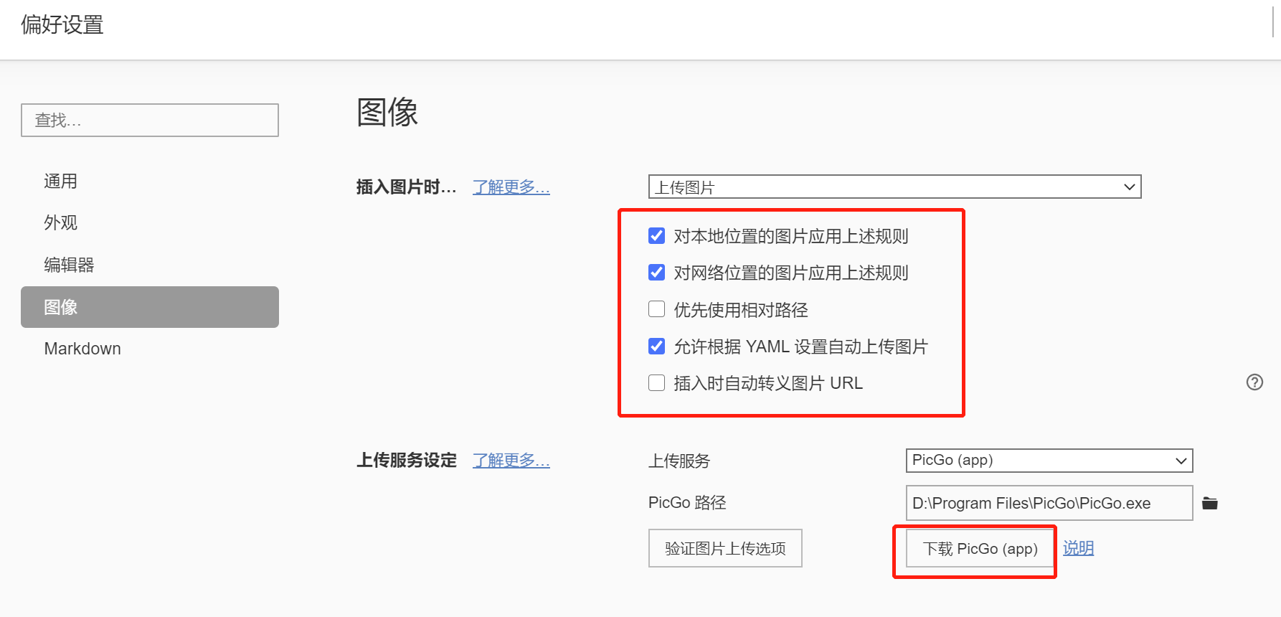The image size is (1281, 617).
Task: Uncheck apply rules to local images 对本地位置
Action: pyautogui.click(x=656, y=236)
